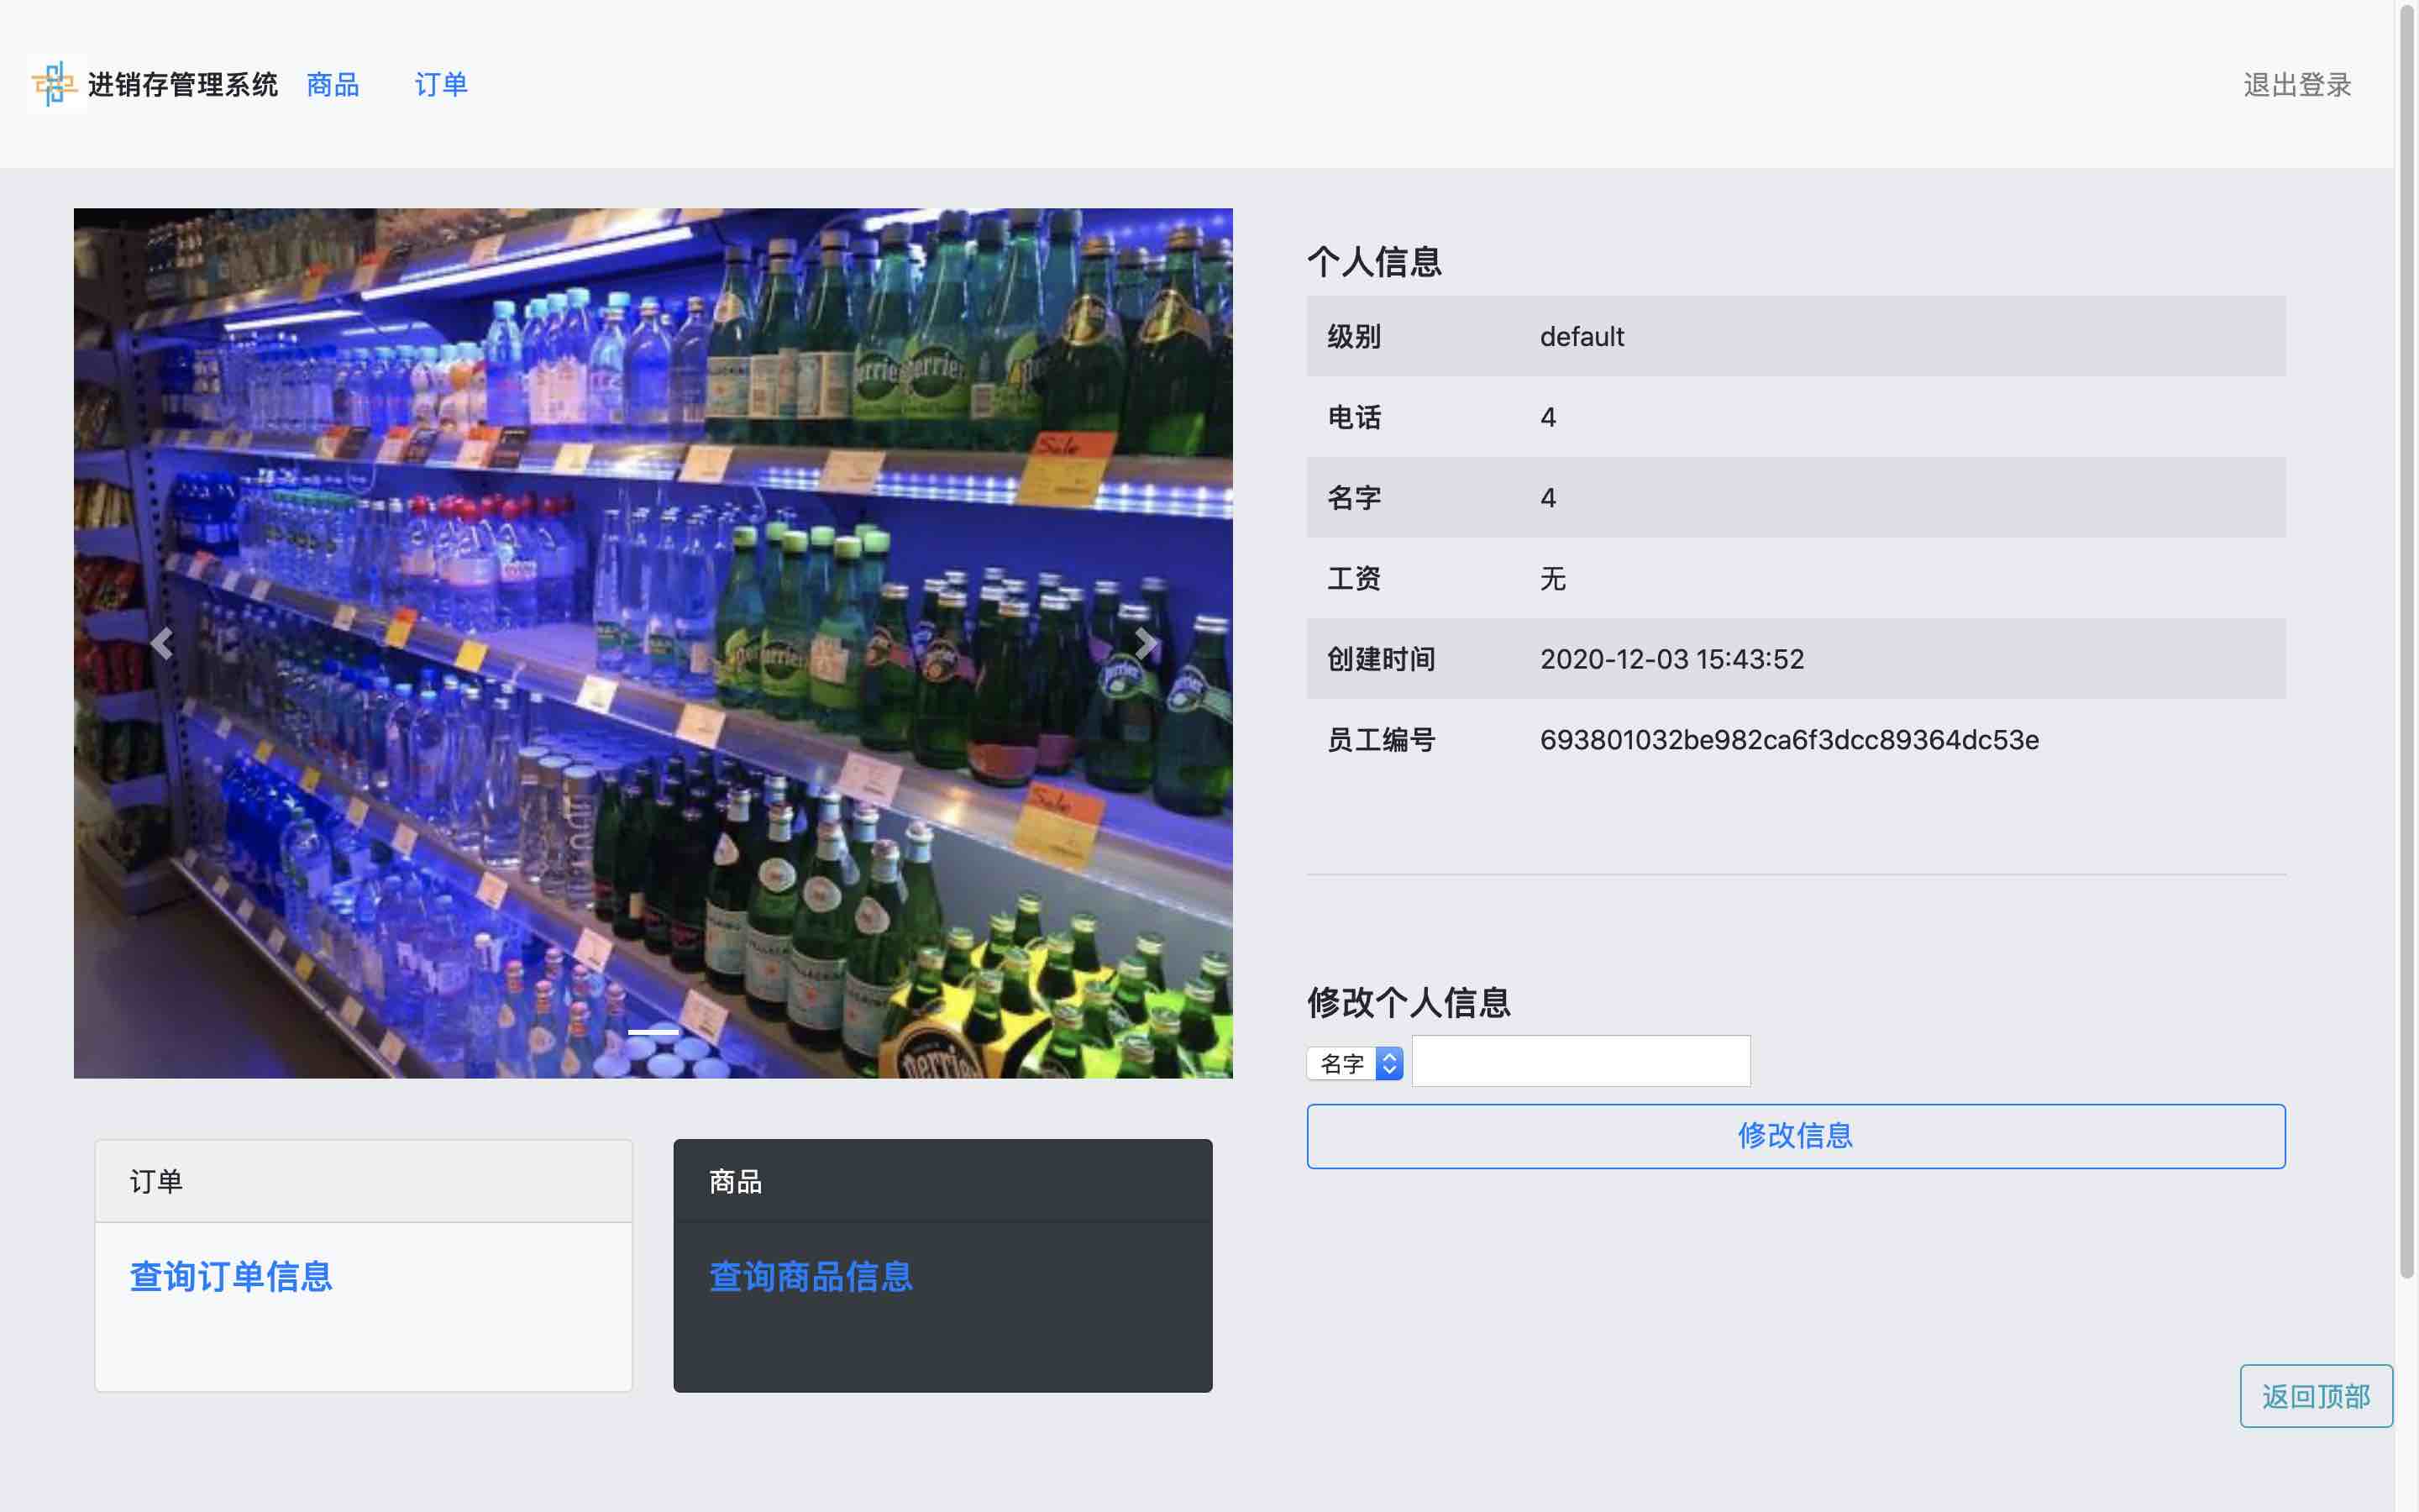2419x1512 pixels.
Task: Open the 名字 field selector dropdown
Action: [x=1342, y=1063]
